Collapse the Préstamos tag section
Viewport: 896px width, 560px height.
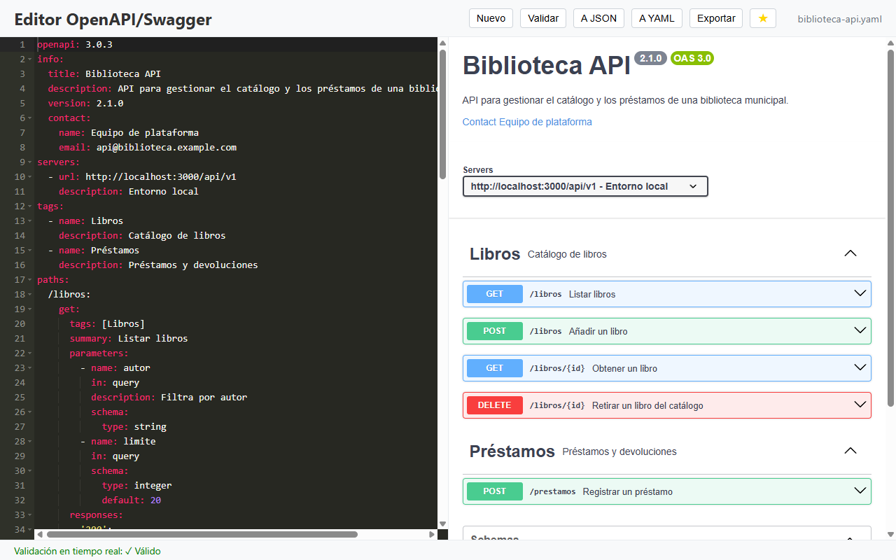[x=850, y=451]
